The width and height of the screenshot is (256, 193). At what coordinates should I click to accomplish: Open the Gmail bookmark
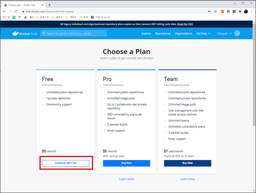click(31, 17)
